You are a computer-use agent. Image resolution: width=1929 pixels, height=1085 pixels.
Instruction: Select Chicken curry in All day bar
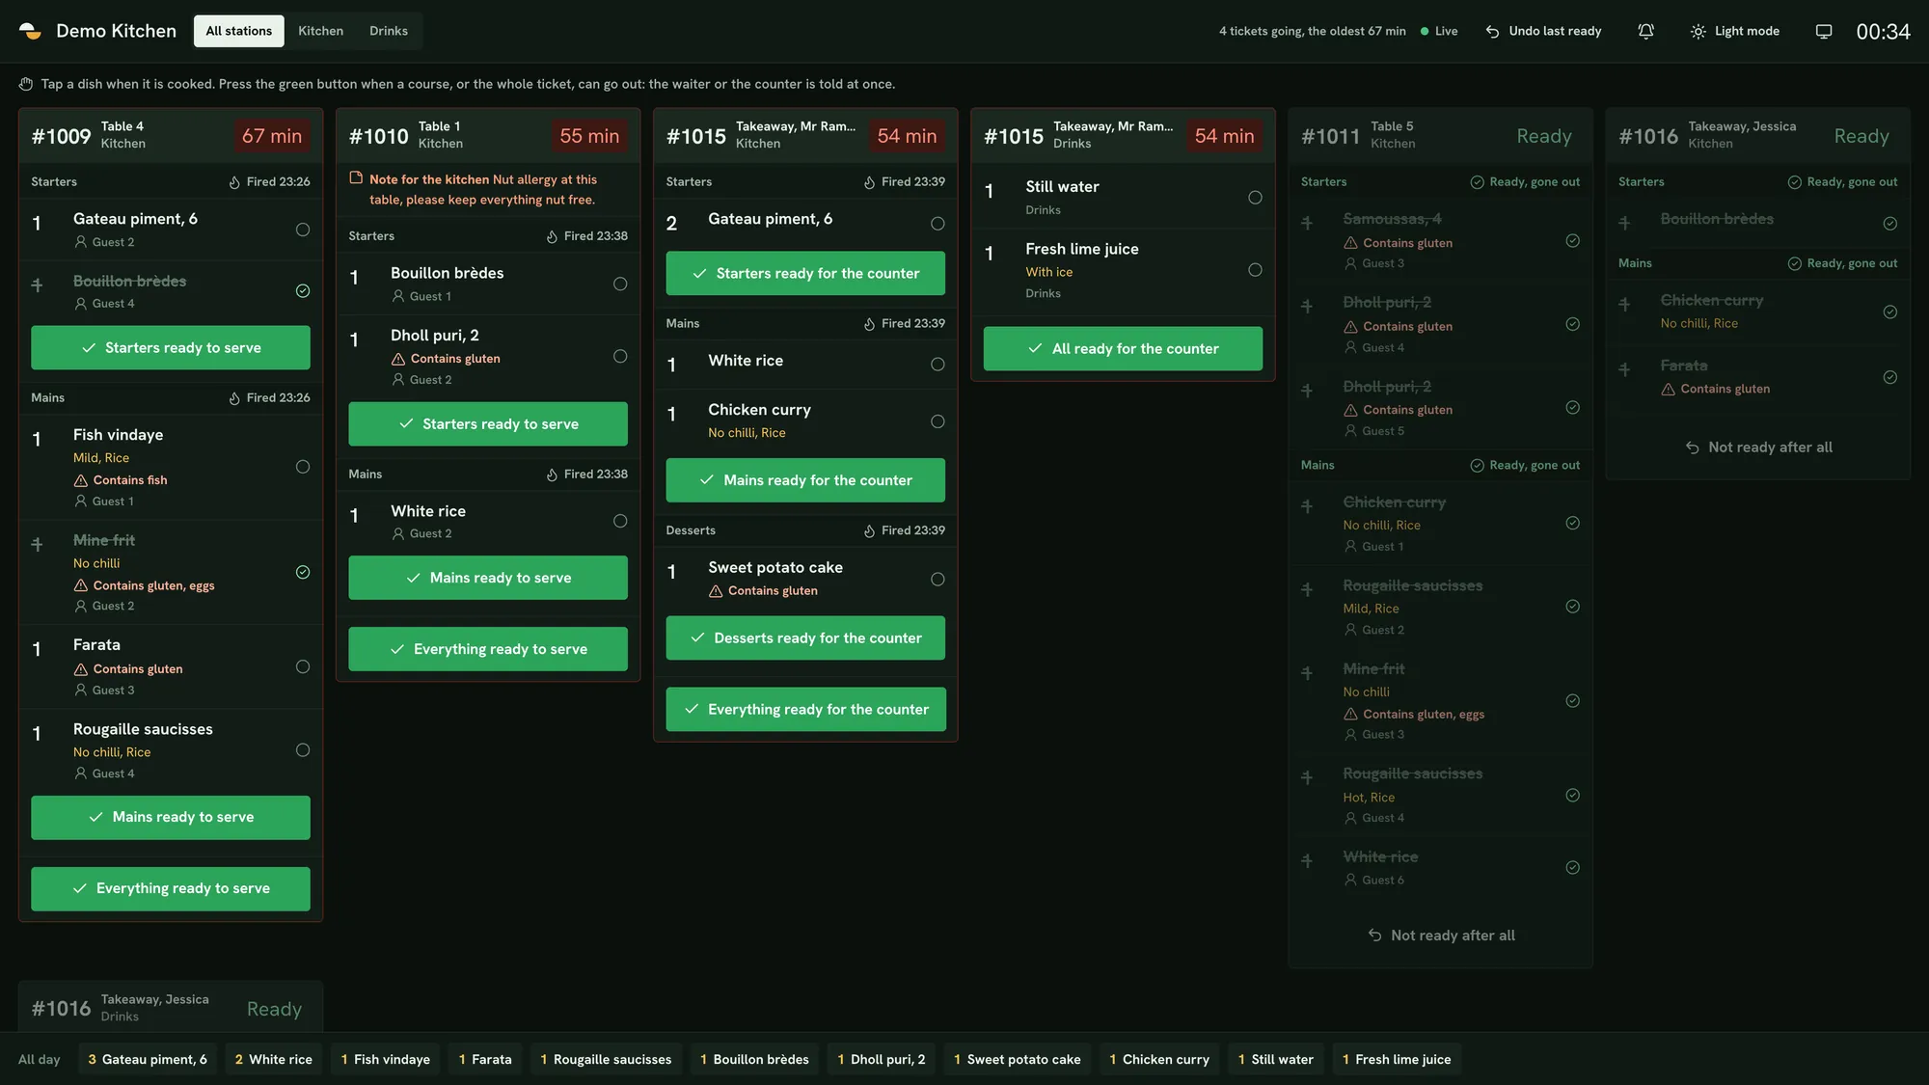pyautogui.click(x=1159, y=1059)
